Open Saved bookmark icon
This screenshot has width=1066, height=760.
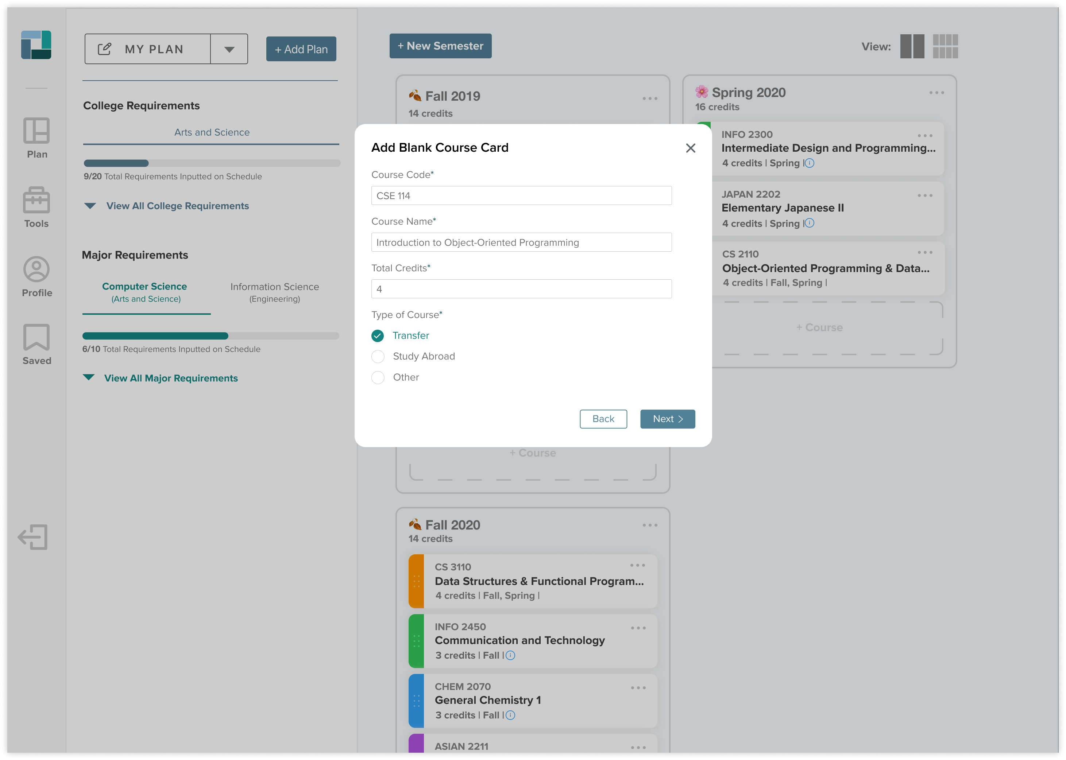(x=36, y=337)
